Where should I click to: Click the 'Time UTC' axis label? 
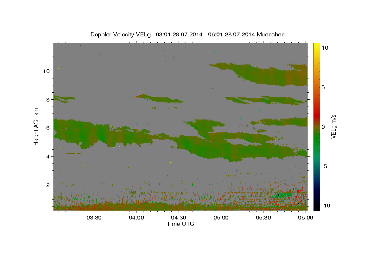tap(180, 224)
